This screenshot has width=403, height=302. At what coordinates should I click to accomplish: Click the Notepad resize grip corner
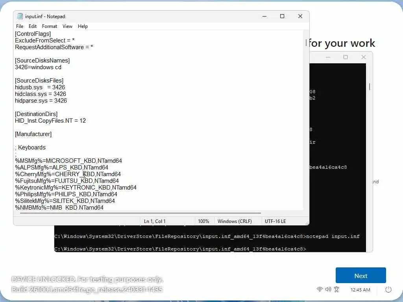[307, 223]
